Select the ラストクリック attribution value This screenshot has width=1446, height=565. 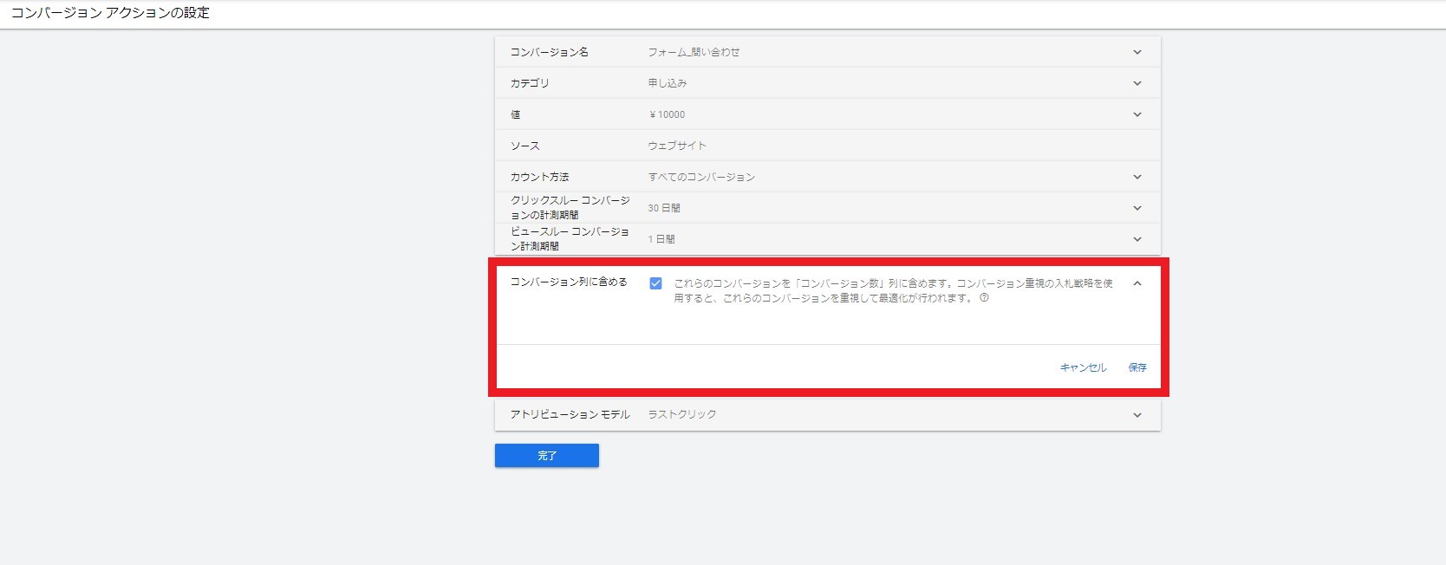click(x=682, y=415)
